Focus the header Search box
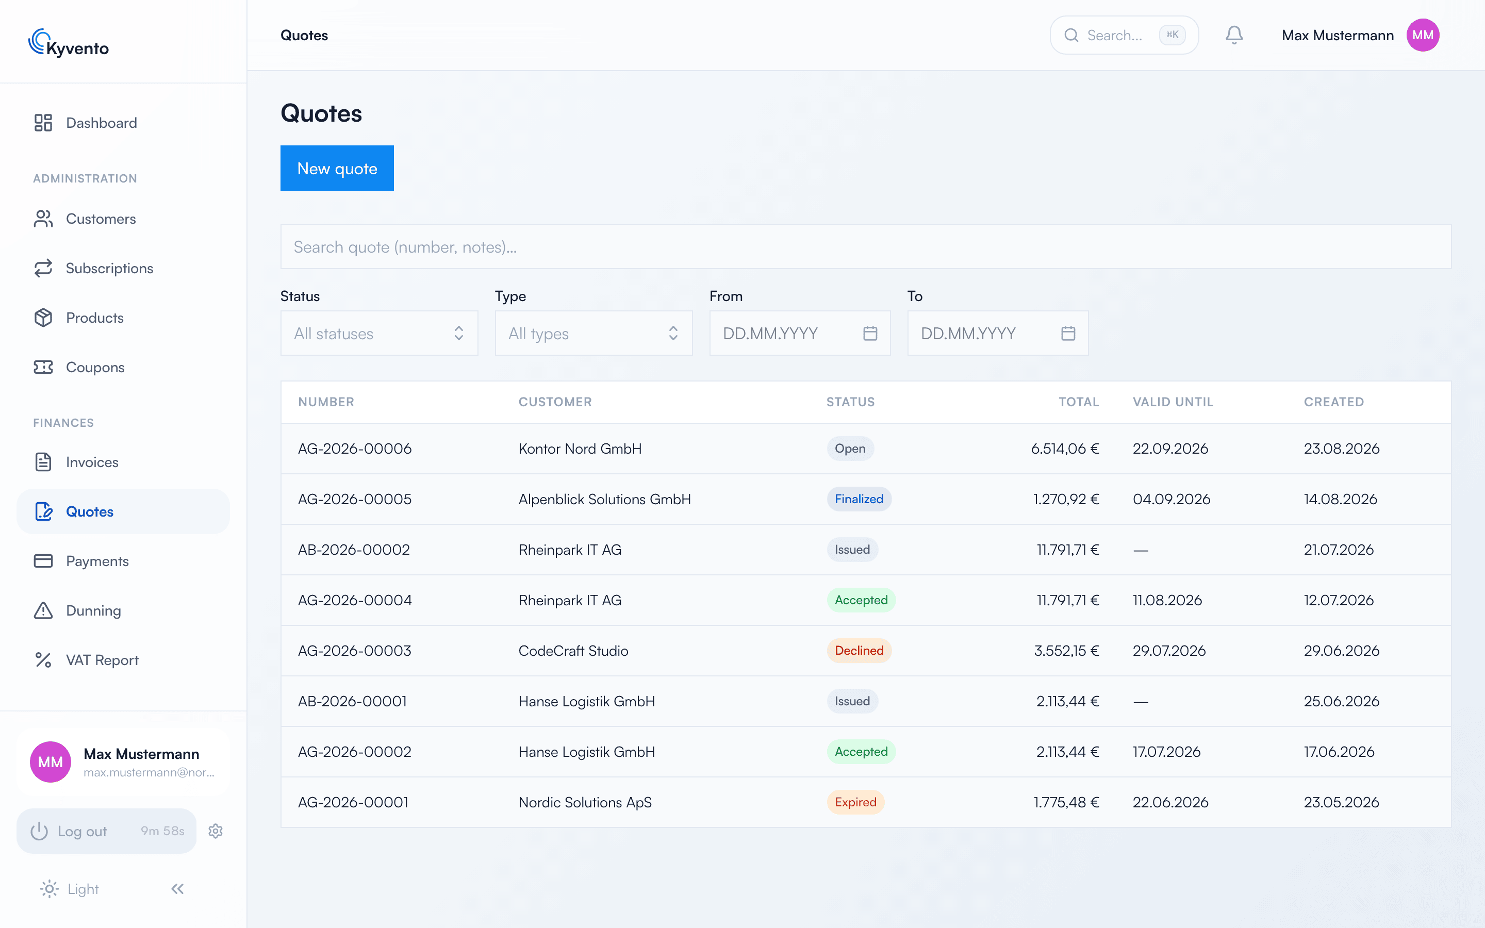This screenshot has width=1485, height=928. point(1124,35)
